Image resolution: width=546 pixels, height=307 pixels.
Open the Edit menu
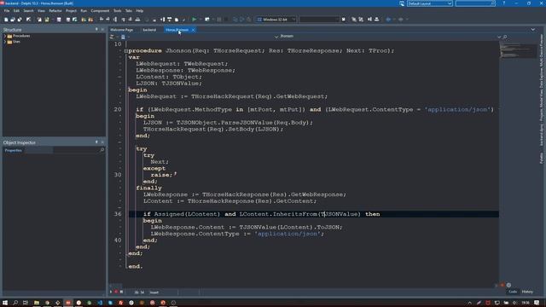pyautogui.click(x=16, y=11)
